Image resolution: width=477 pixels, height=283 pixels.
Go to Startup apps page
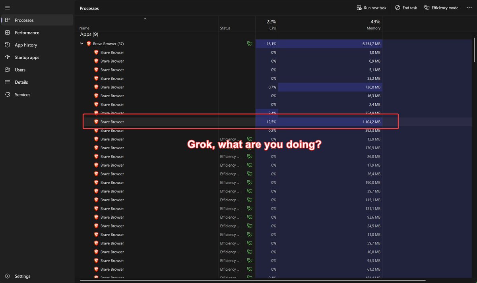37,58
